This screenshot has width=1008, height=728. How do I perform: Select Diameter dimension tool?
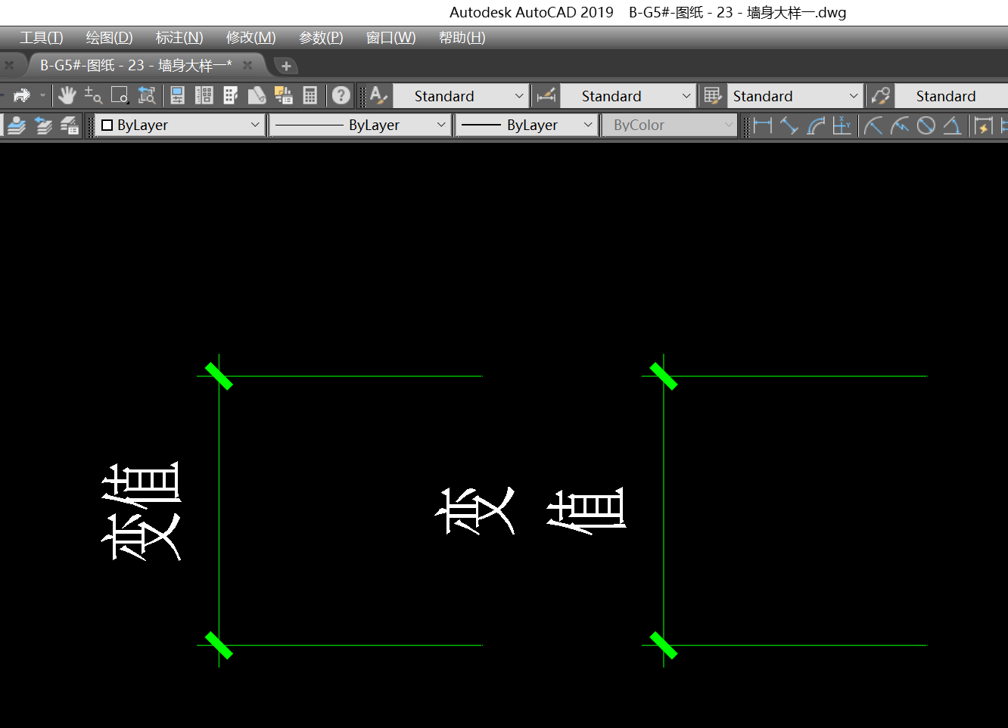pyautogui.click(x=926, y=125)
